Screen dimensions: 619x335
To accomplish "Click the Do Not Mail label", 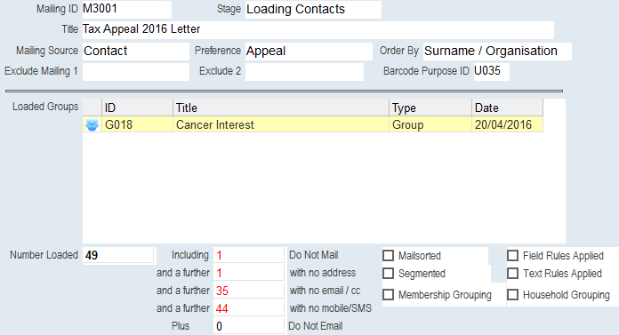I will [313, 255].
